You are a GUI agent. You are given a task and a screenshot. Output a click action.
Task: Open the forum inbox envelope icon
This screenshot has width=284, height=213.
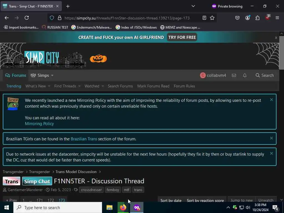(x=234, y=75)
